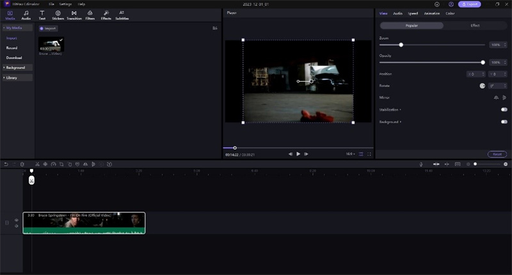512x275 pixels.
Task: Open the Audio library tool
Action: point(26,15)
